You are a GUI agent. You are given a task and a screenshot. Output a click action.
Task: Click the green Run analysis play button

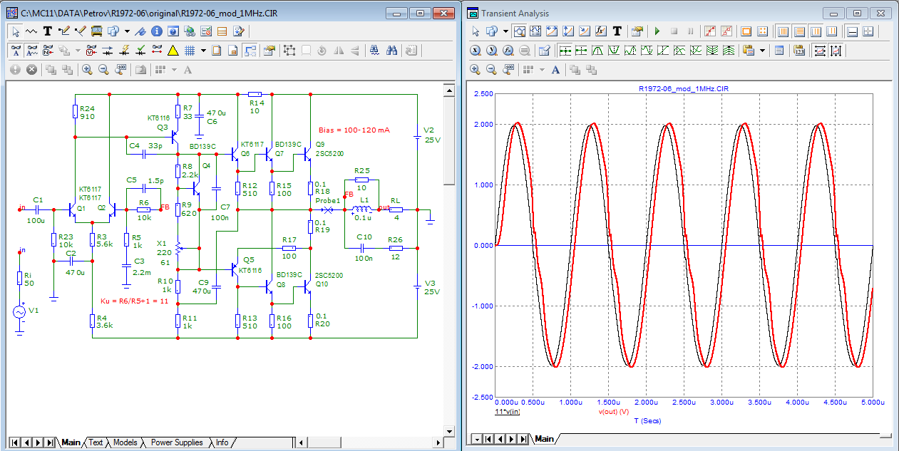[x=657, y=31]
